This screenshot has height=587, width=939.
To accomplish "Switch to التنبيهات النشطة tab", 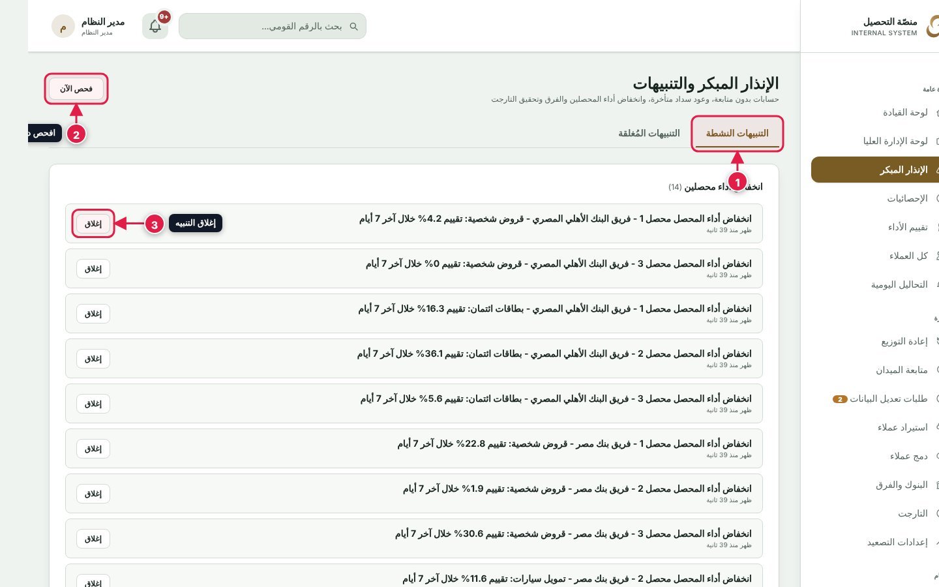I will tap(737, 133).
